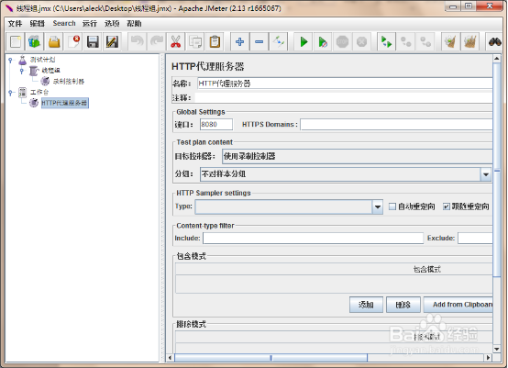
Task: Open the 运行 menu
Action: pyautogui.click(x=90, y=23)
